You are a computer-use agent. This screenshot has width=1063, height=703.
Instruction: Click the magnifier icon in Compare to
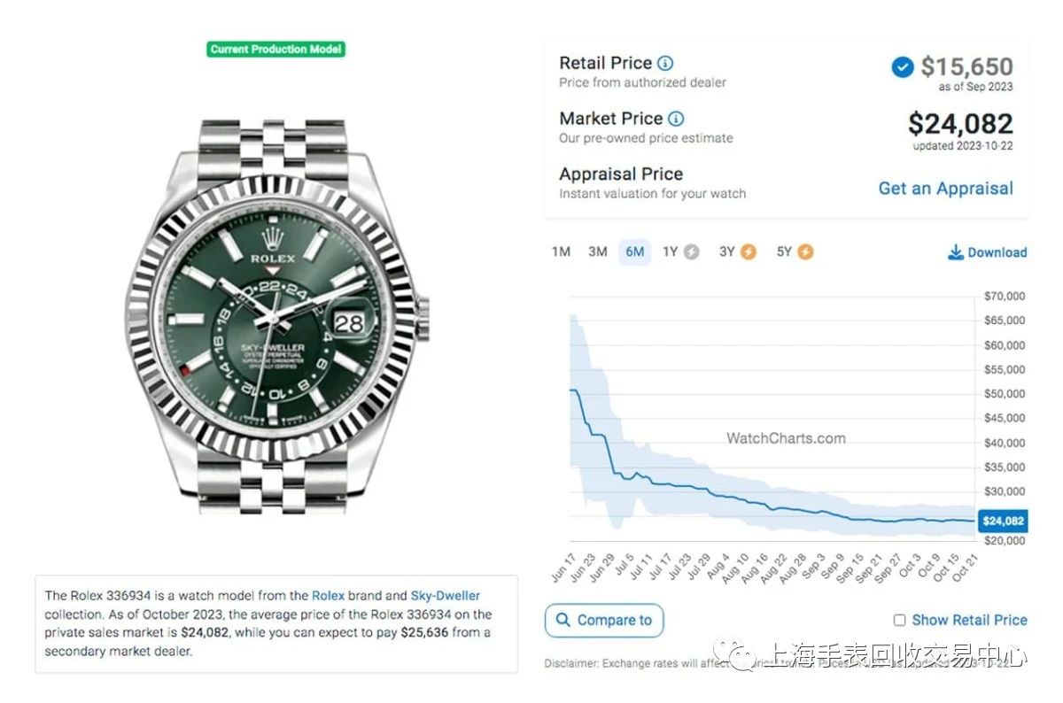point(563,621)
